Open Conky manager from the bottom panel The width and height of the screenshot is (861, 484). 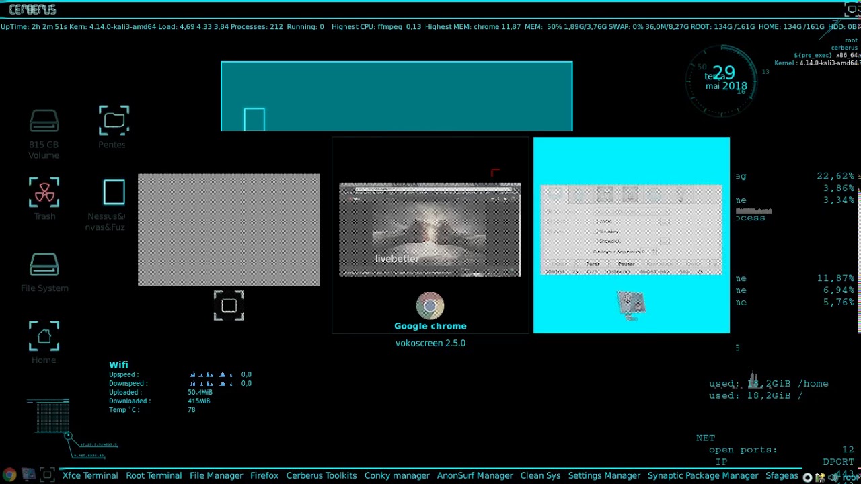click(397, 475)
